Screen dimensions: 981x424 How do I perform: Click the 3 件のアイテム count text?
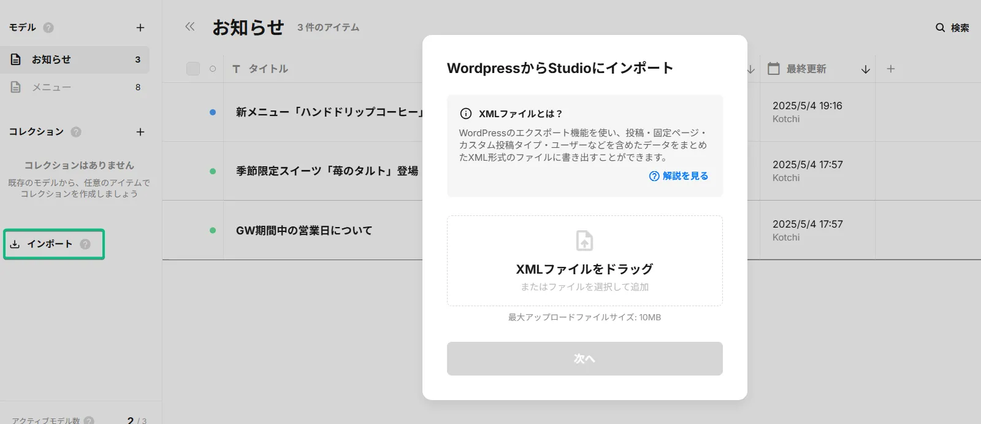coord(328,28)
